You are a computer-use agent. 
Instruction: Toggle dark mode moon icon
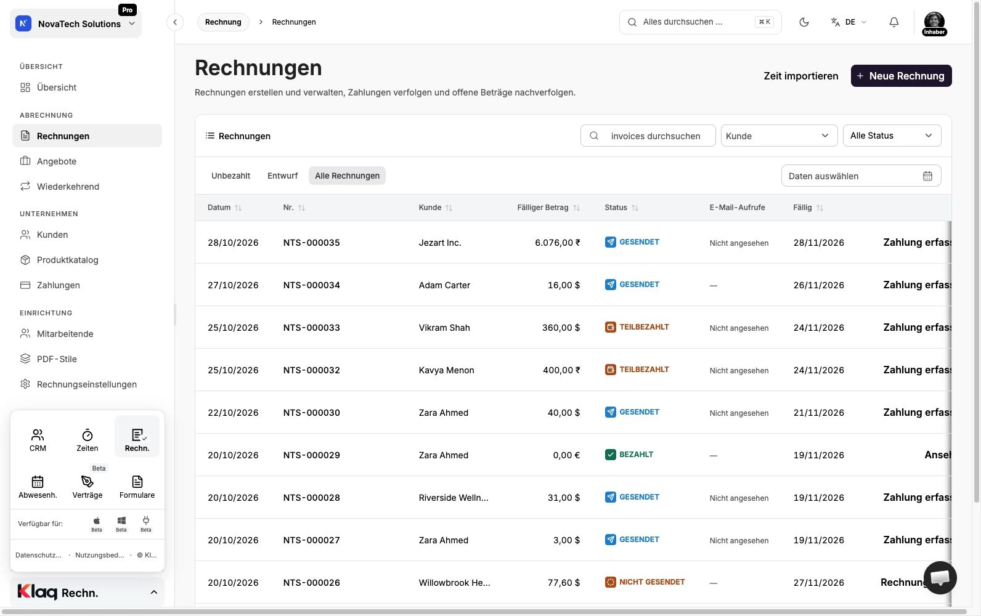point(804,22)
